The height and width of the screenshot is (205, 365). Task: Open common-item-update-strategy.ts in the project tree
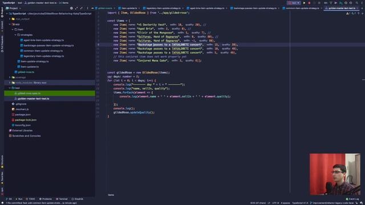(43, 51)
